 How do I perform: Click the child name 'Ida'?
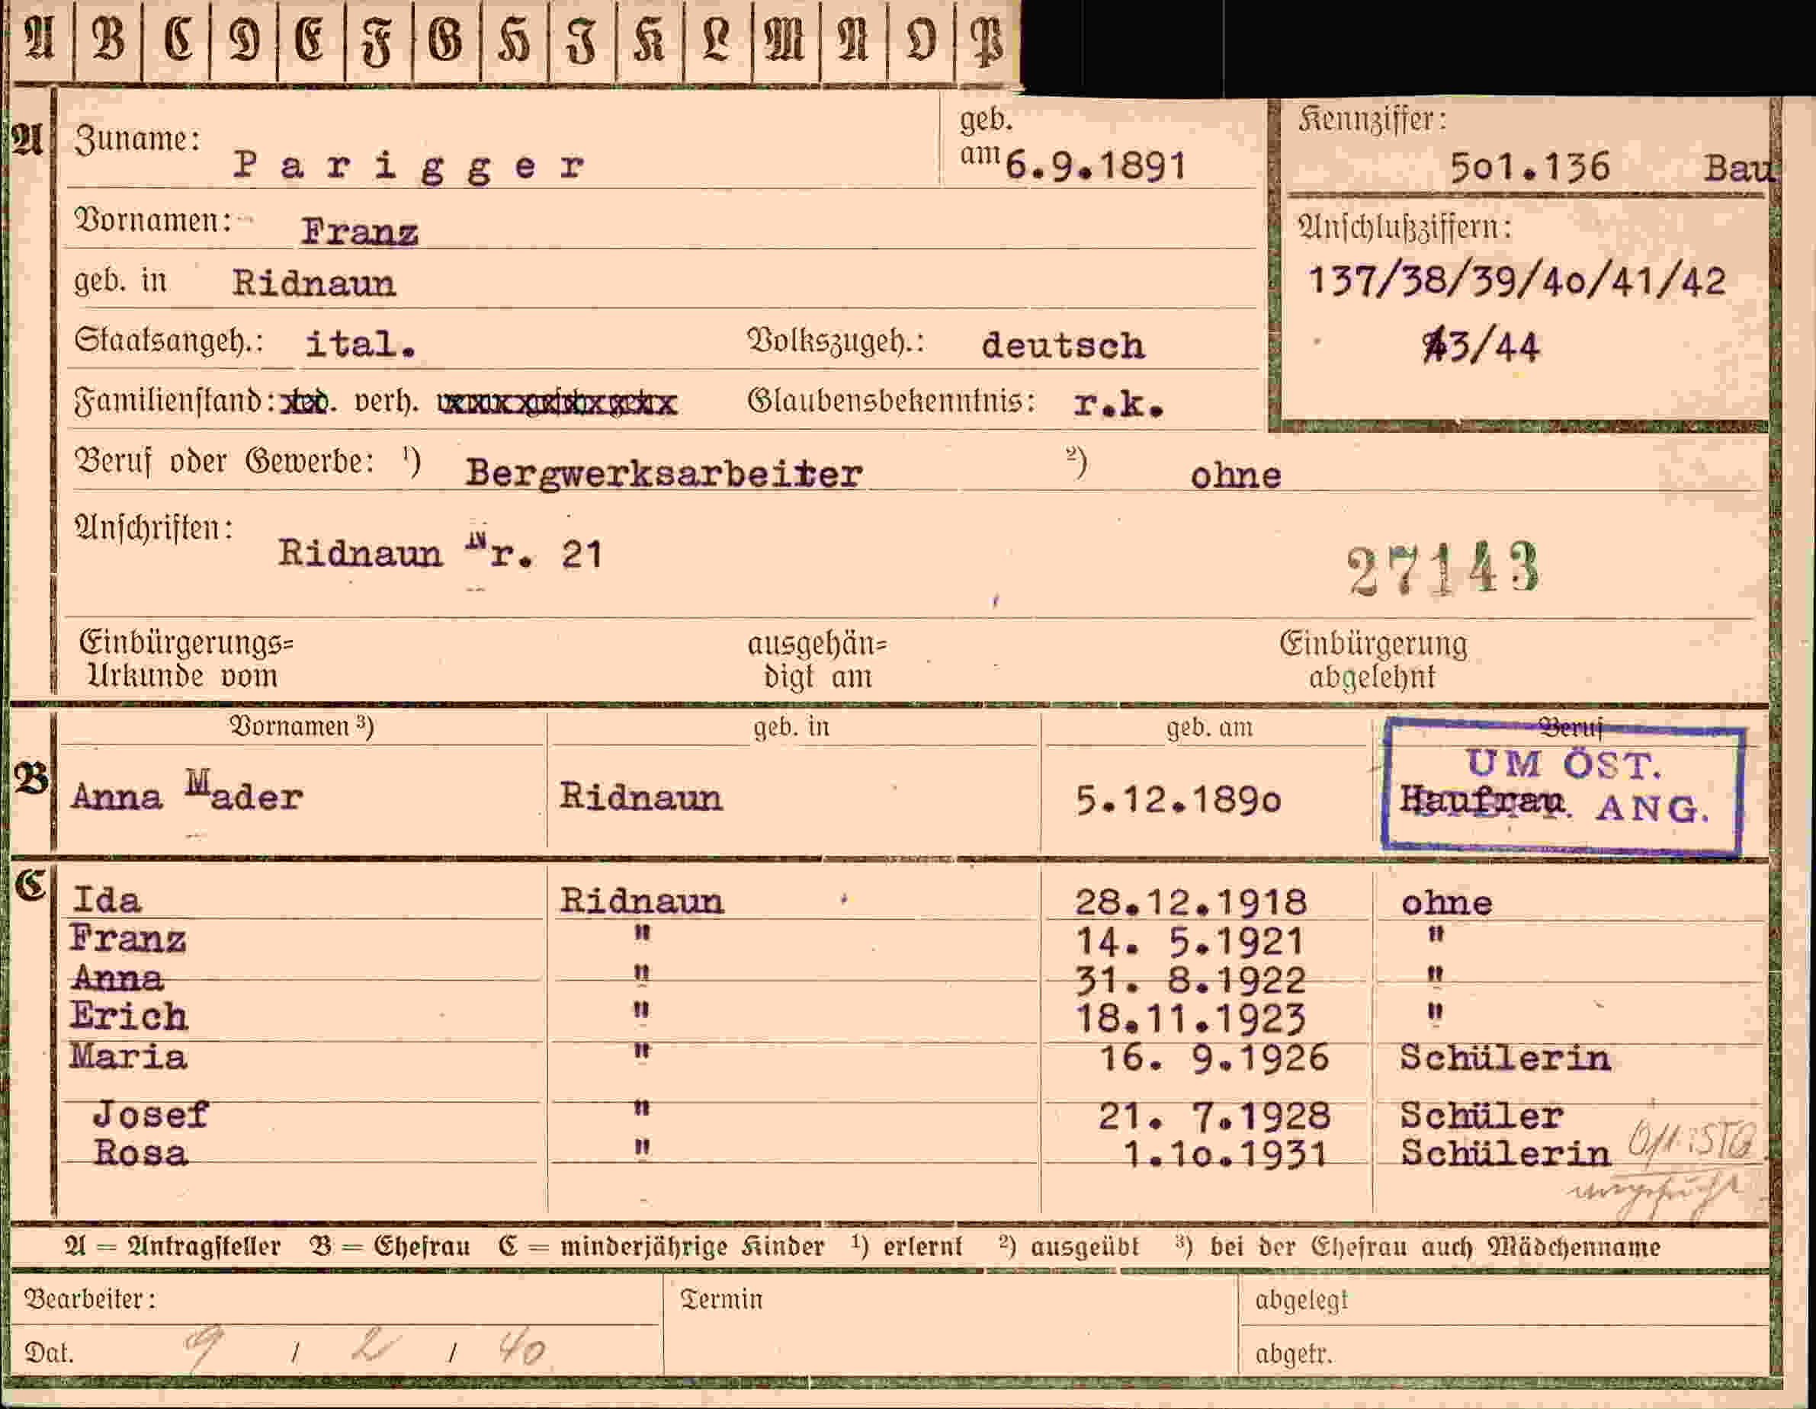(107, 900)
